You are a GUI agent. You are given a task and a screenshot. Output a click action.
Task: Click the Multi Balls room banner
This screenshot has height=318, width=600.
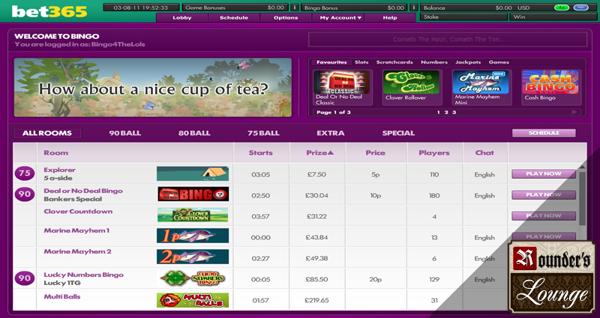(x=193, y=300)
